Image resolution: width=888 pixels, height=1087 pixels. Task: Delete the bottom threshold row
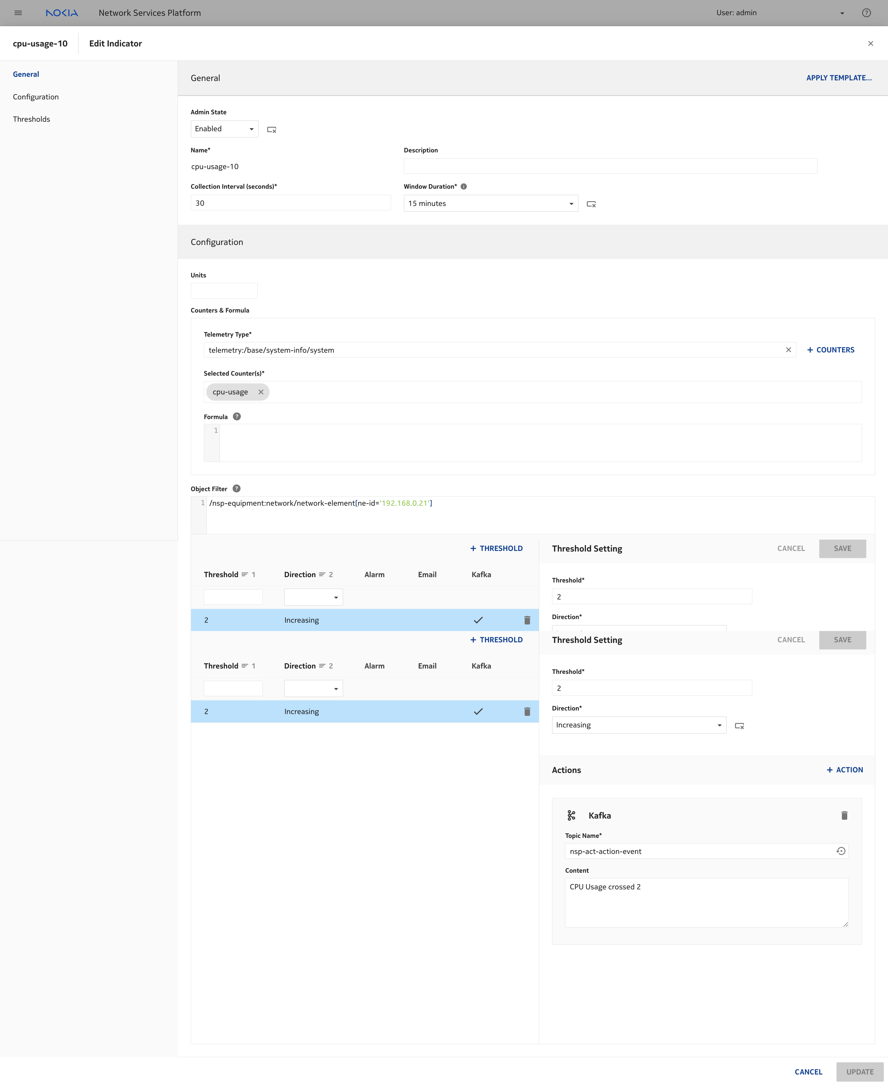click(527, 712)
